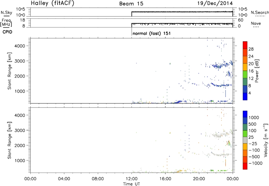Click the '1000' tick in the velocity panel
Viewport: 269px width, 186px height.
point(20,160)
